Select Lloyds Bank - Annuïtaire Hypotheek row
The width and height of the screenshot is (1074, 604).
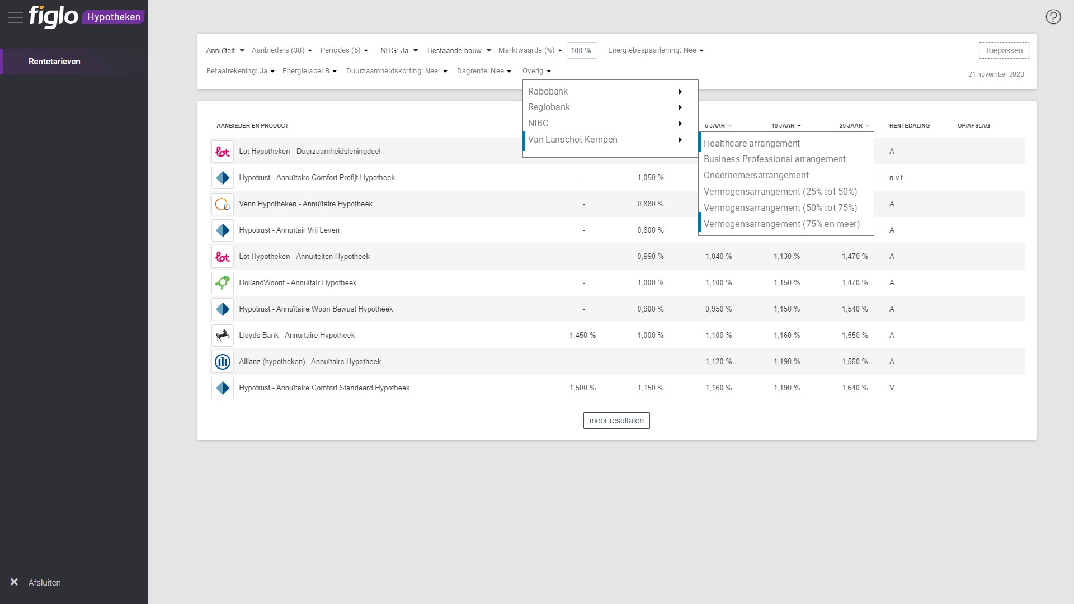coord(617,336)
